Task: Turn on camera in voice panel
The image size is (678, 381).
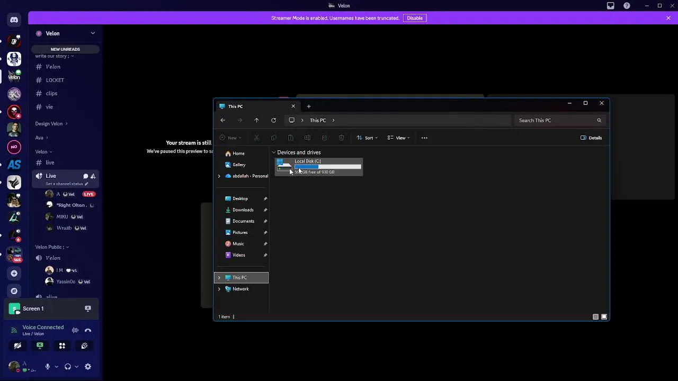Action: point(17,346)
